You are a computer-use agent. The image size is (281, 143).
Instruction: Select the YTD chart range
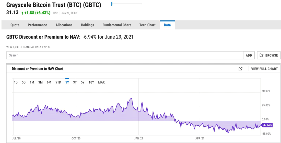[x=58, y=82]
